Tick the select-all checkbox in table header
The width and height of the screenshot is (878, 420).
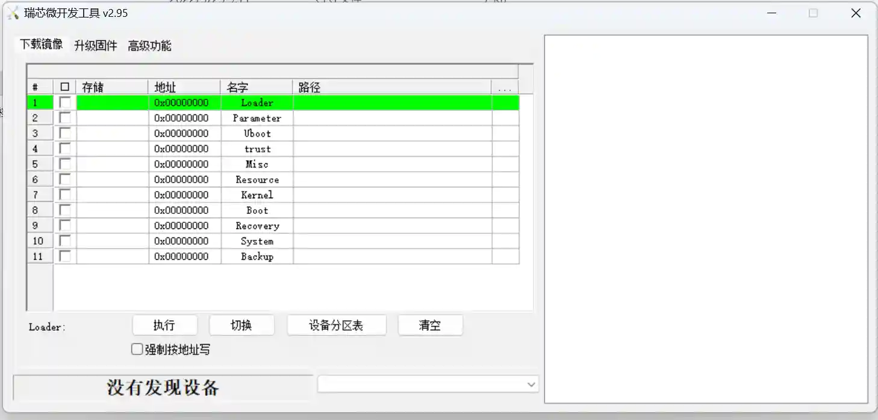[x=65, y=87]
